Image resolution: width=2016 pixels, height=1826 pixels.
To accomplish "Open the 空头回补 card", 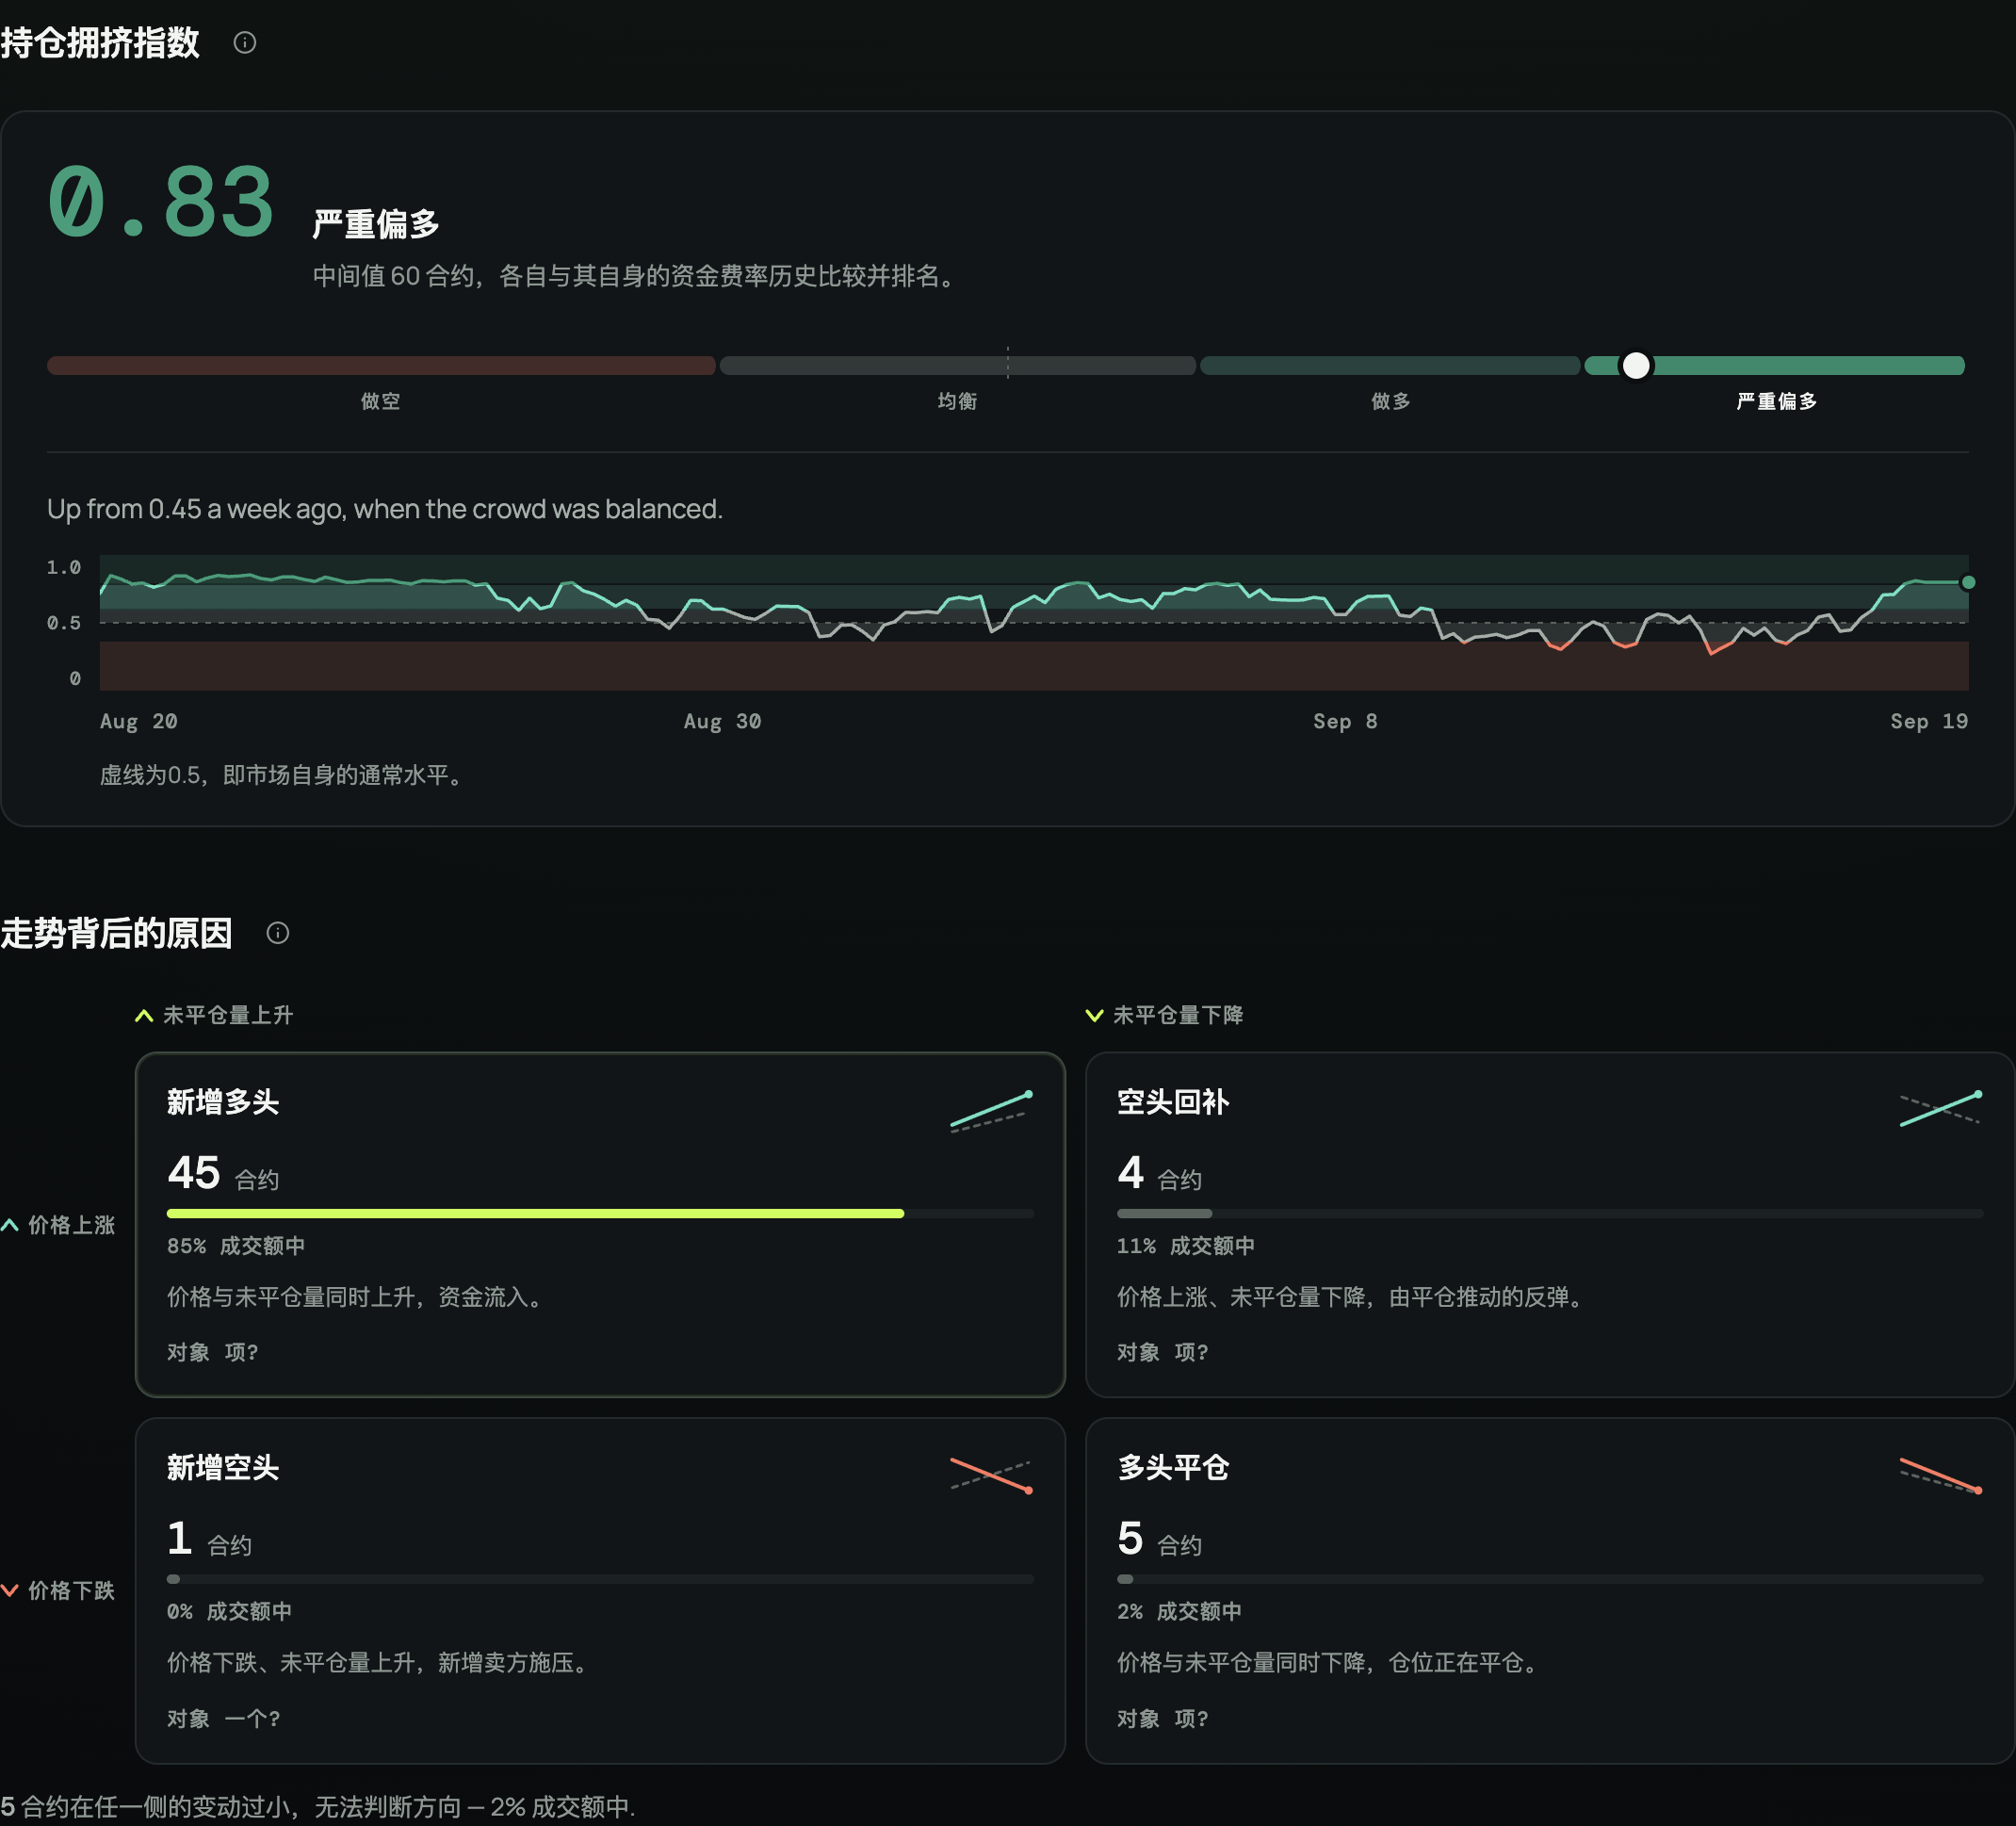I will coord(1550,1225).
